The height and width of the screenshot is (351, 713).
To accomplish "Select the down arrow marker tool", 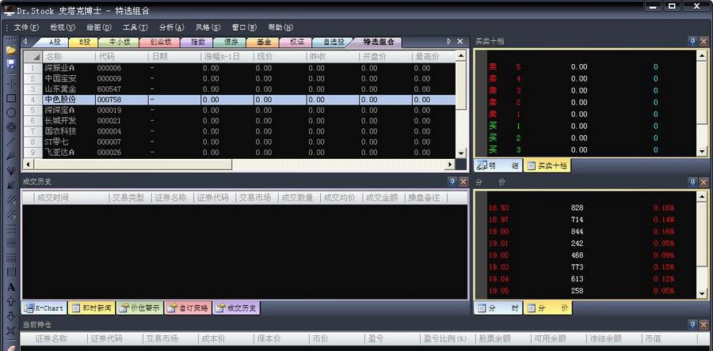I will (x=11, y=316).
